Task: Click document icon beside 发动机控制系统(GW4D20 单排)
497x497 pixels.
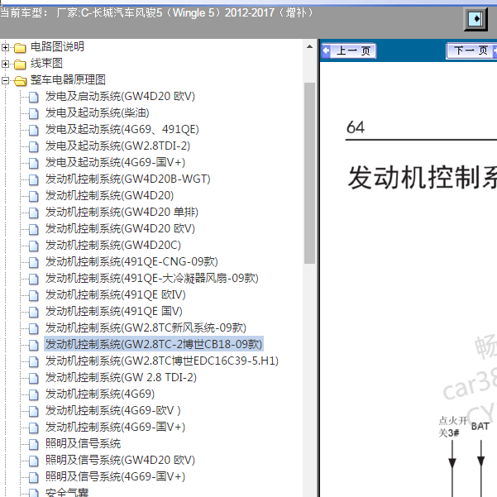Action: click(x=34, y=213)
